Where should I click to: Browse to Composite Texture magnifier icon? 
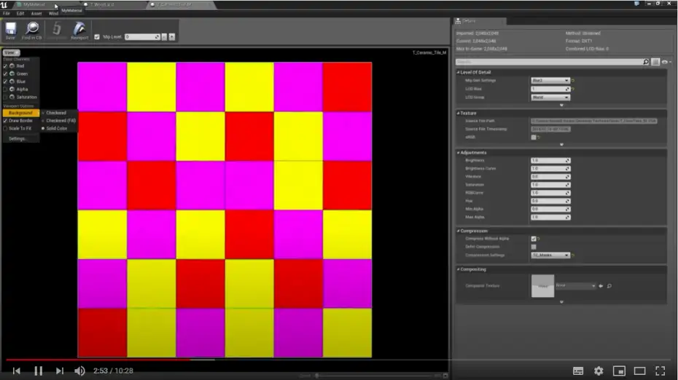(x=609, y=286)
